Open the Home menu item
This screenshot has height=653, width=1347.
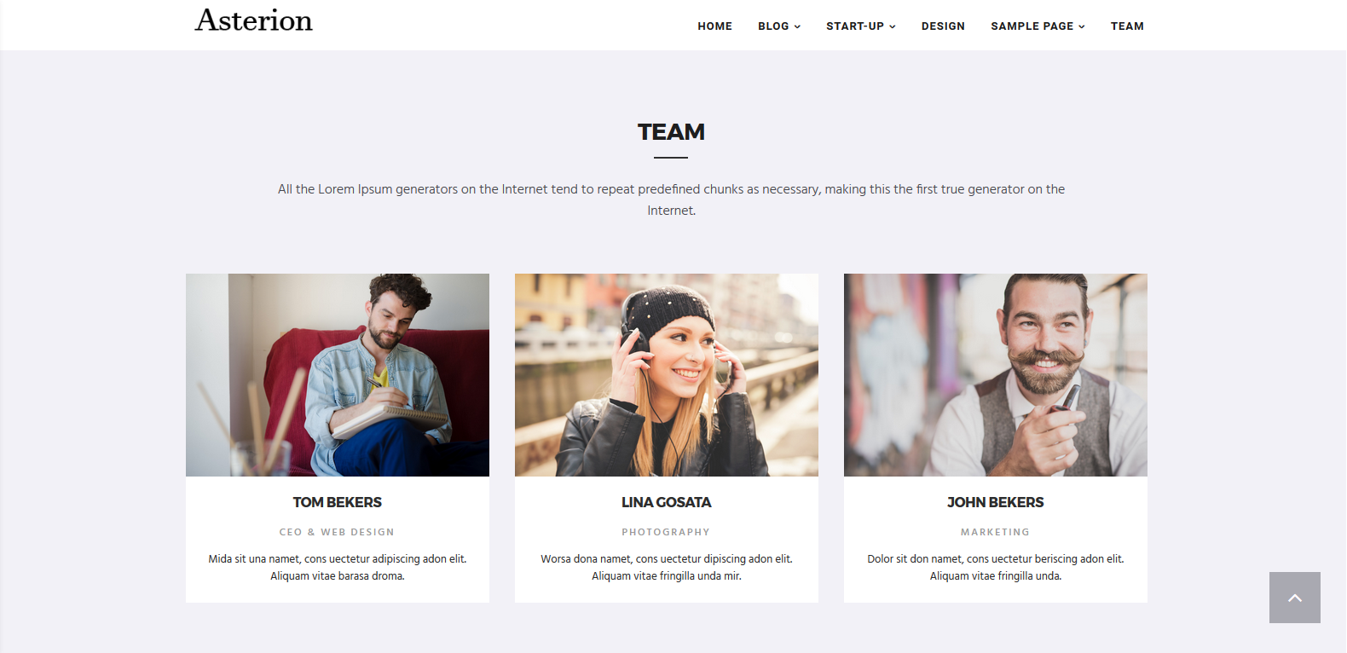[x=714, y=26]
